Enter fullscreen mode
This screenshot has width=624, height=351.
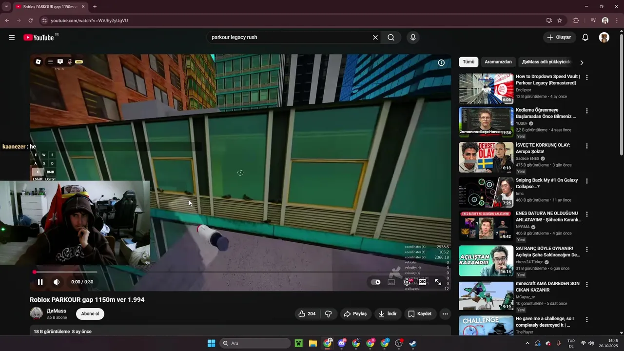[438, 282]
